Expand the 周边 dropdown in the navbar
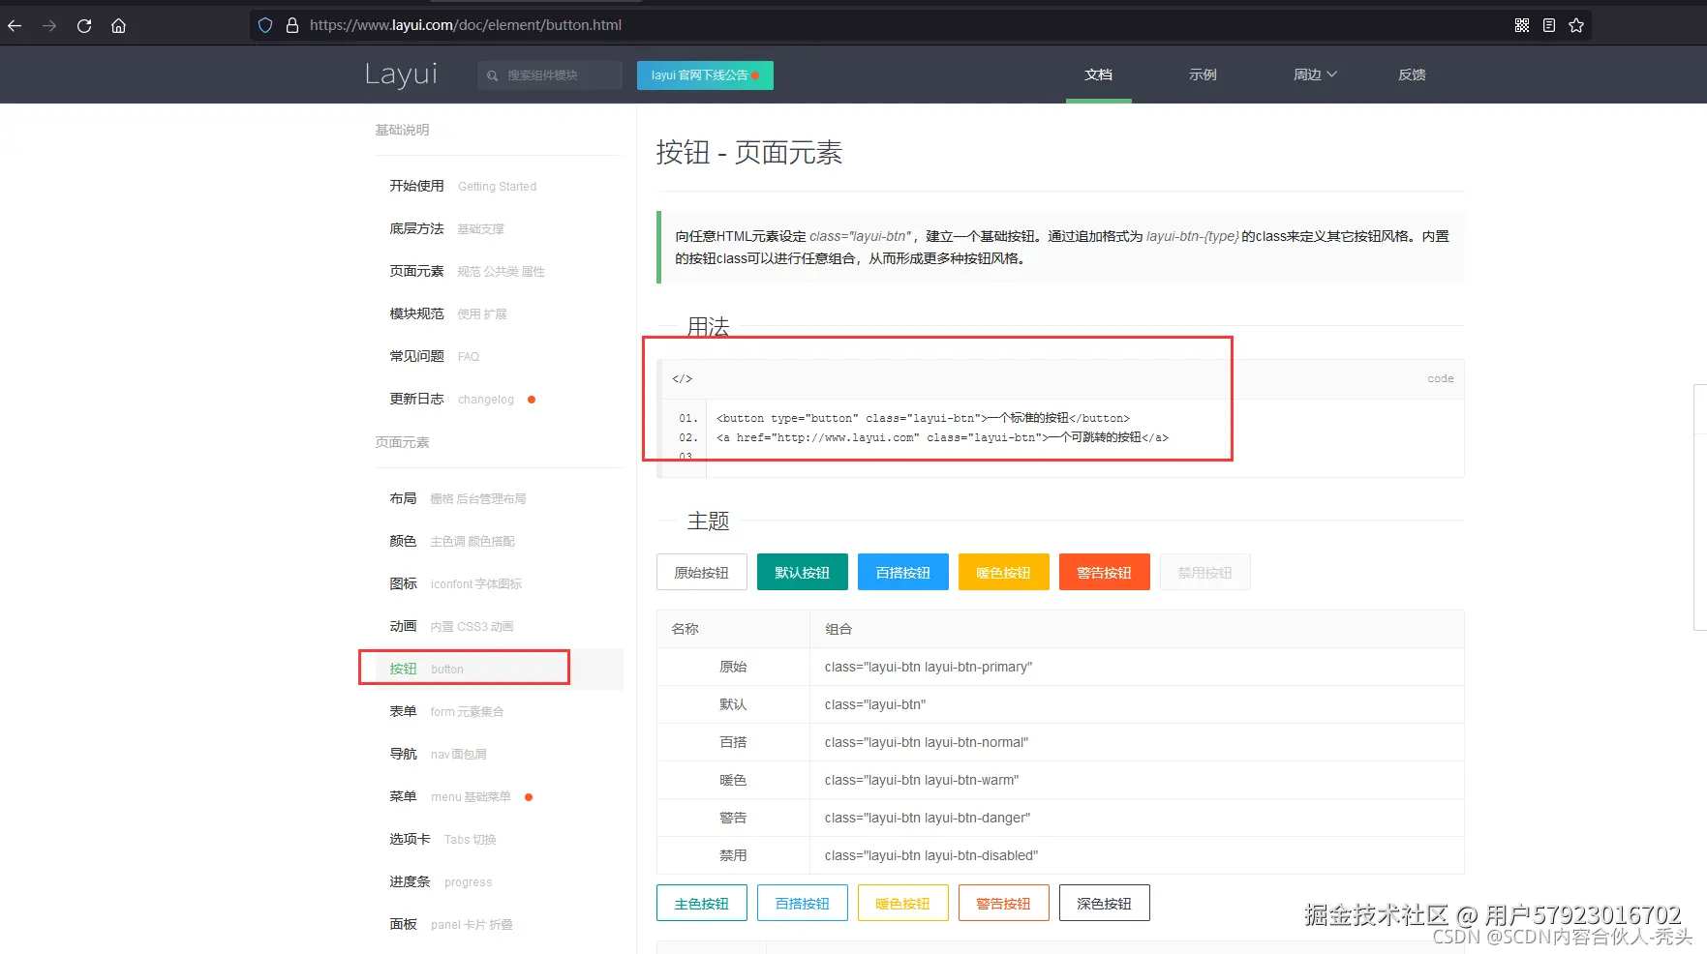Image resolution: width=1707 pixels, height=954 pixels. 1314,75
